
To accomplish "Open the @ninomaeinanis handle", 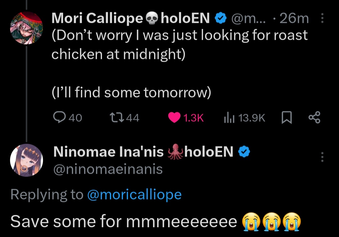I will tap(108, 169).
